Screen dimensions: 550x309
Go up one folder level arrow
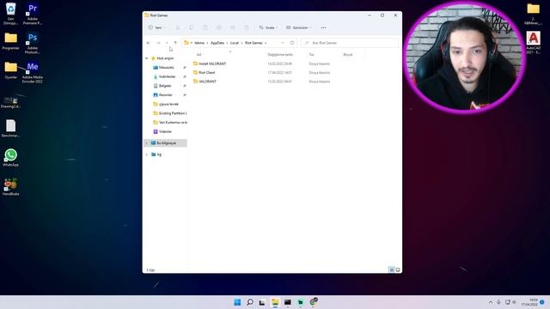coord(175,43)
